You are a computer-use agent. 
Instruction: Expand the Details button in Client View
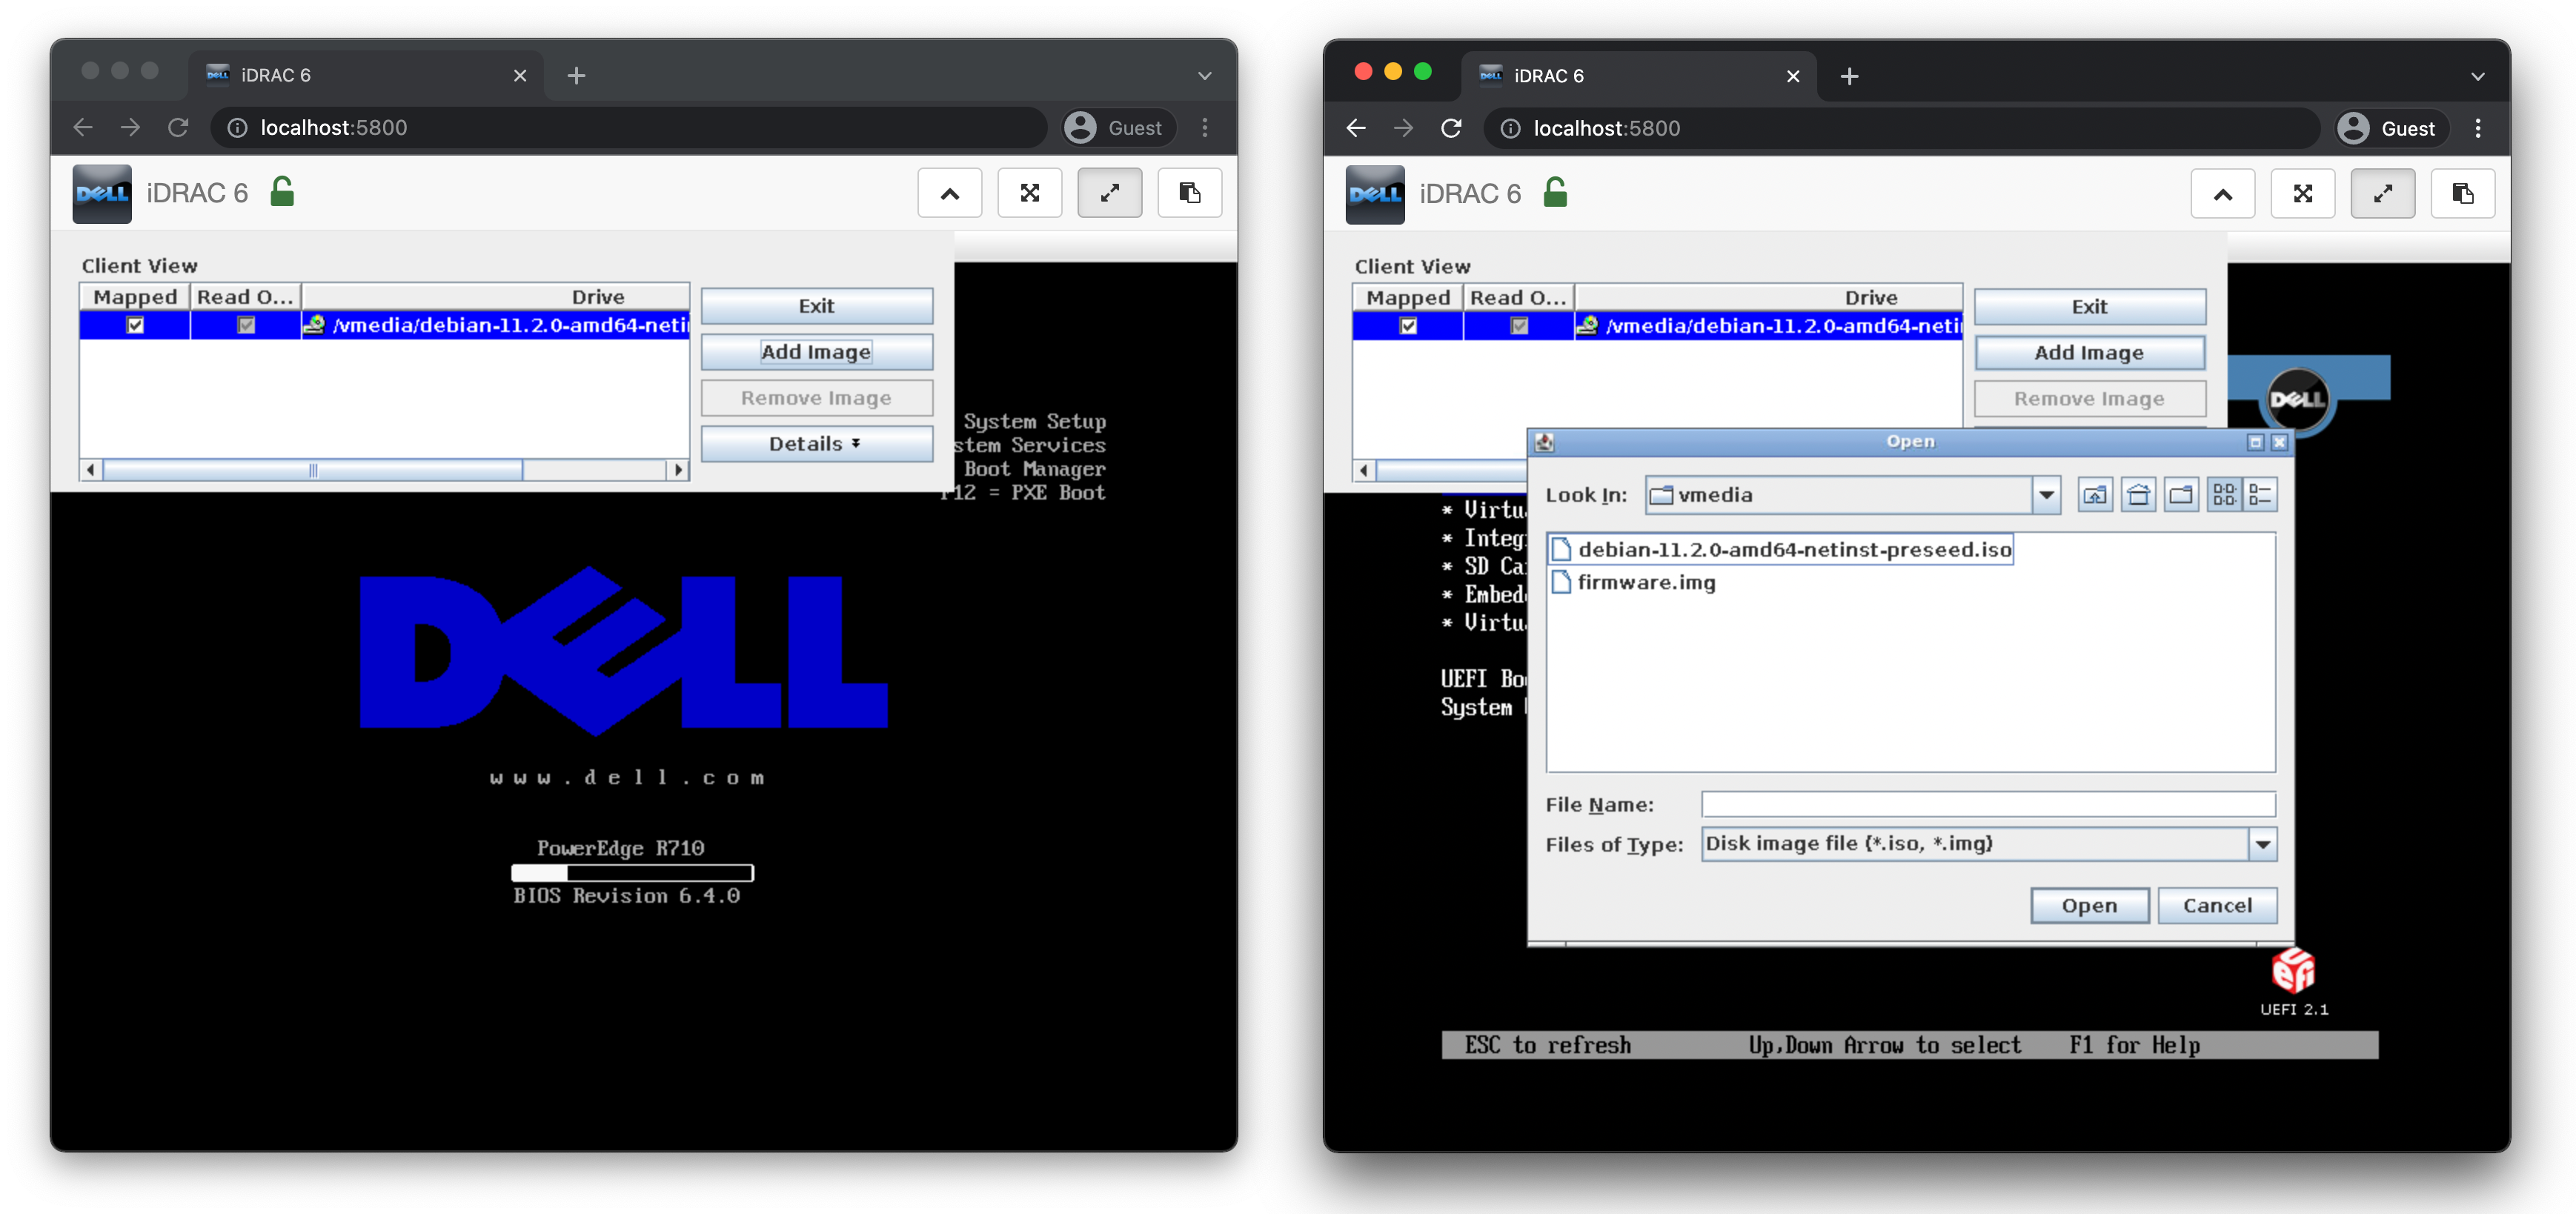click(816, 444)
